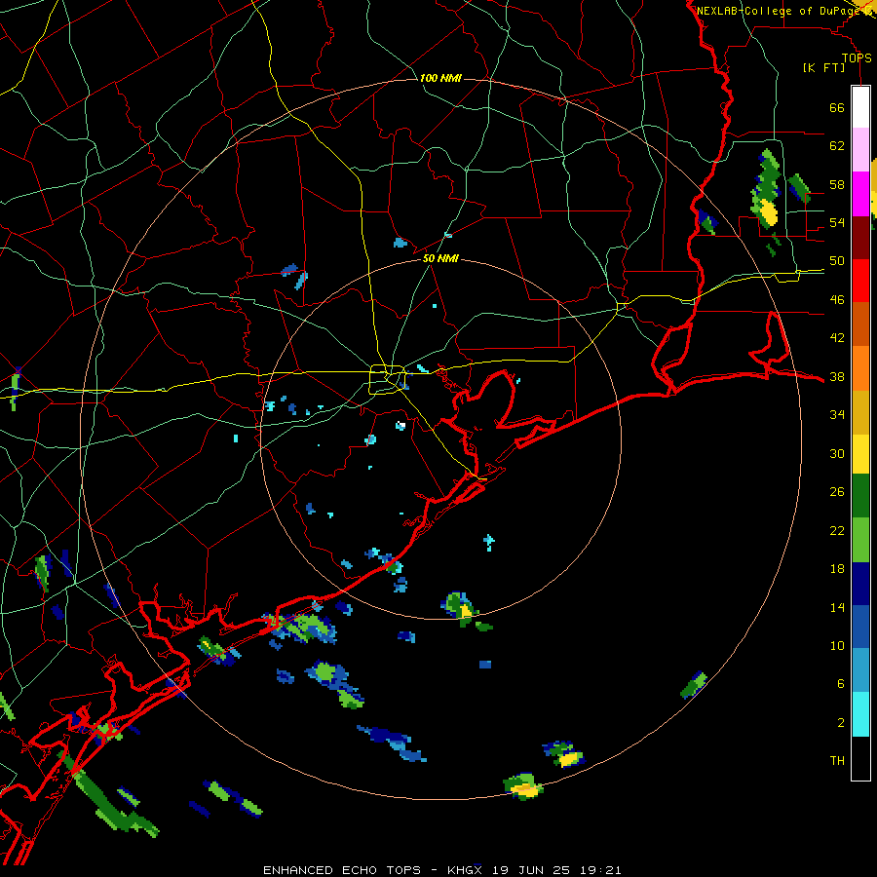Click the magenta swatch at 58
The image size is (877, 877).
tap(860, 194)
